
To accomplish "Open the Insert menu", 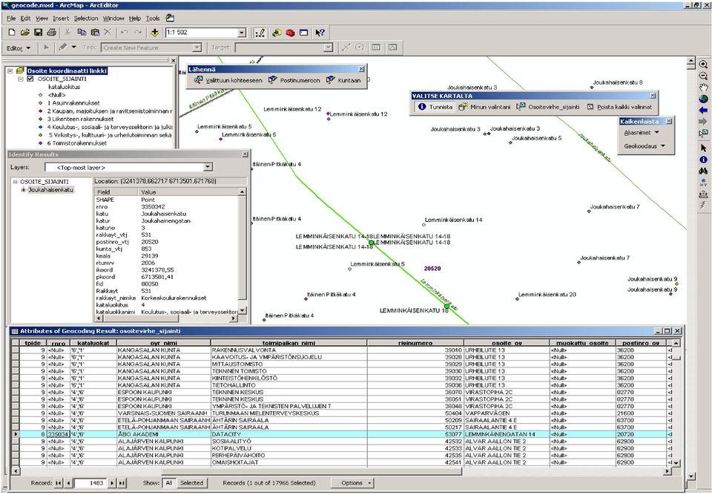I will 61,18.
